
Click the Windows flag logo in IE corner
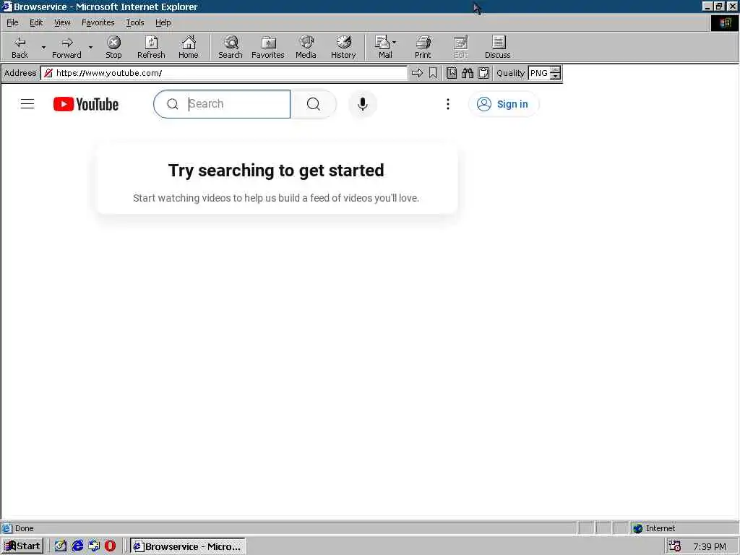click(725, 22)
